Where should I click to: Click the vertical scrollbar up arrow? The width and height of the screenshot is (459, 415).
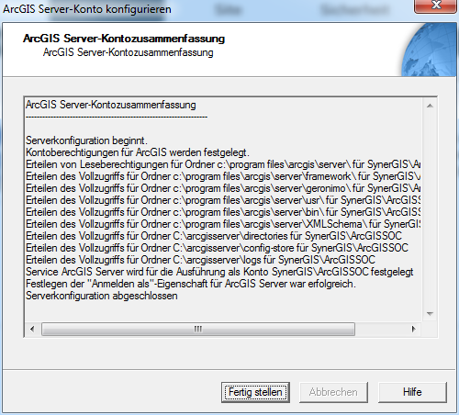(430, 106)
